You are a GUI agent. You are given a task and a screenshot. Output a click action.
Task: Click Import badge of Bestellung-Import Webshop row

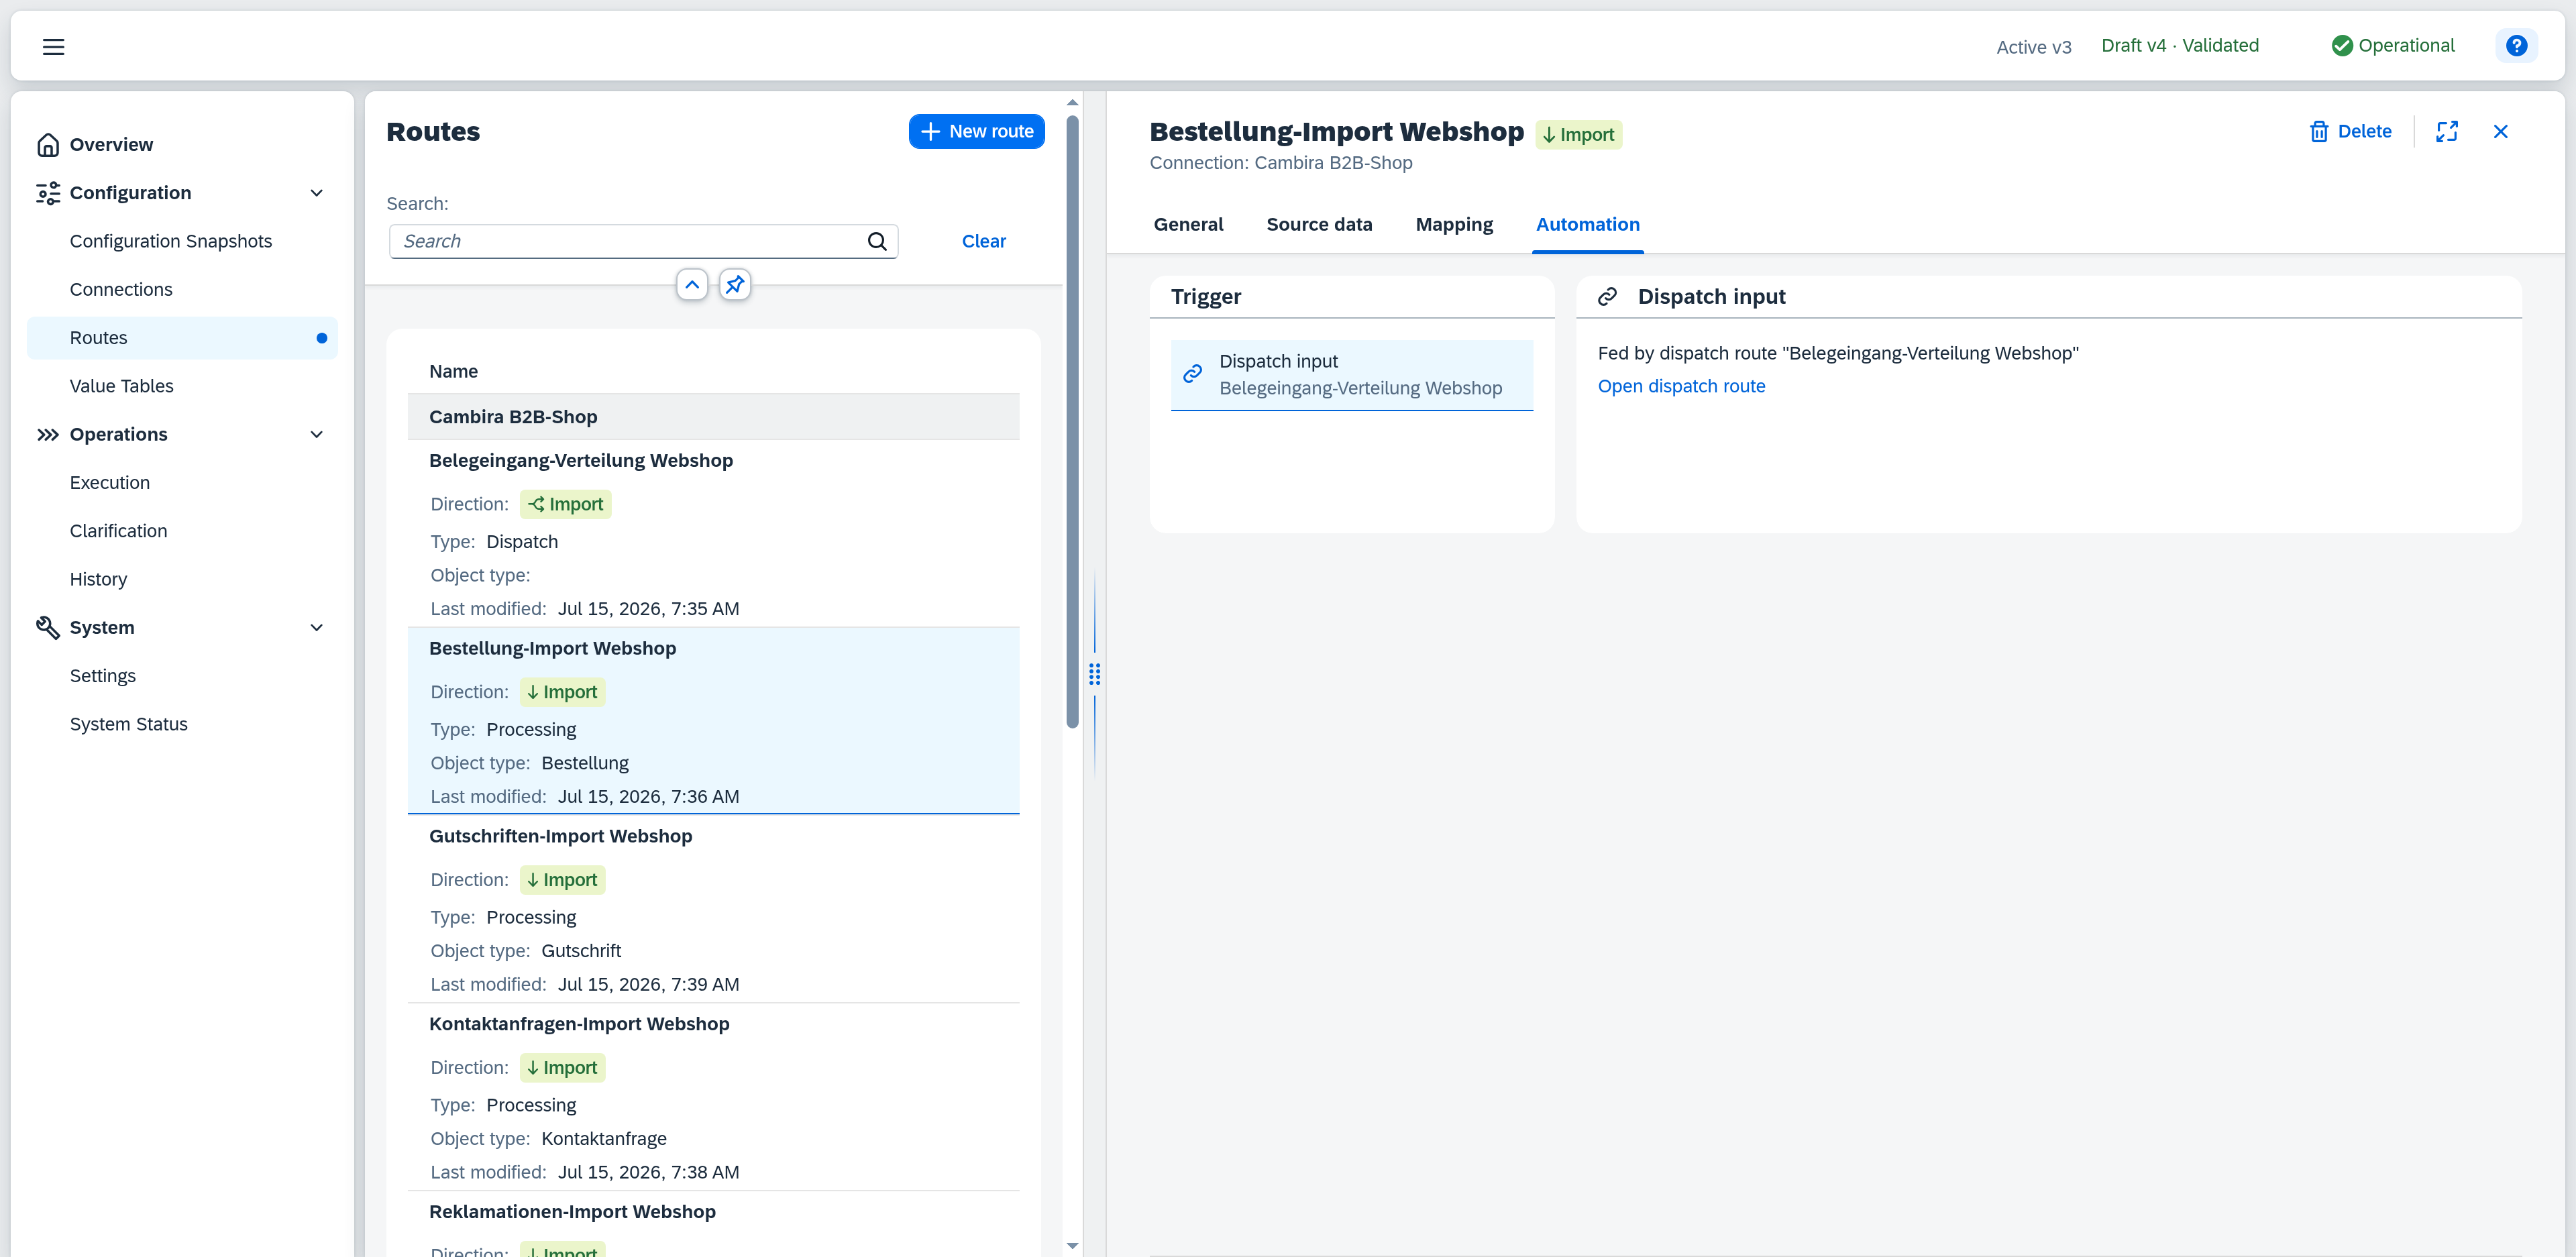[562, 692]
